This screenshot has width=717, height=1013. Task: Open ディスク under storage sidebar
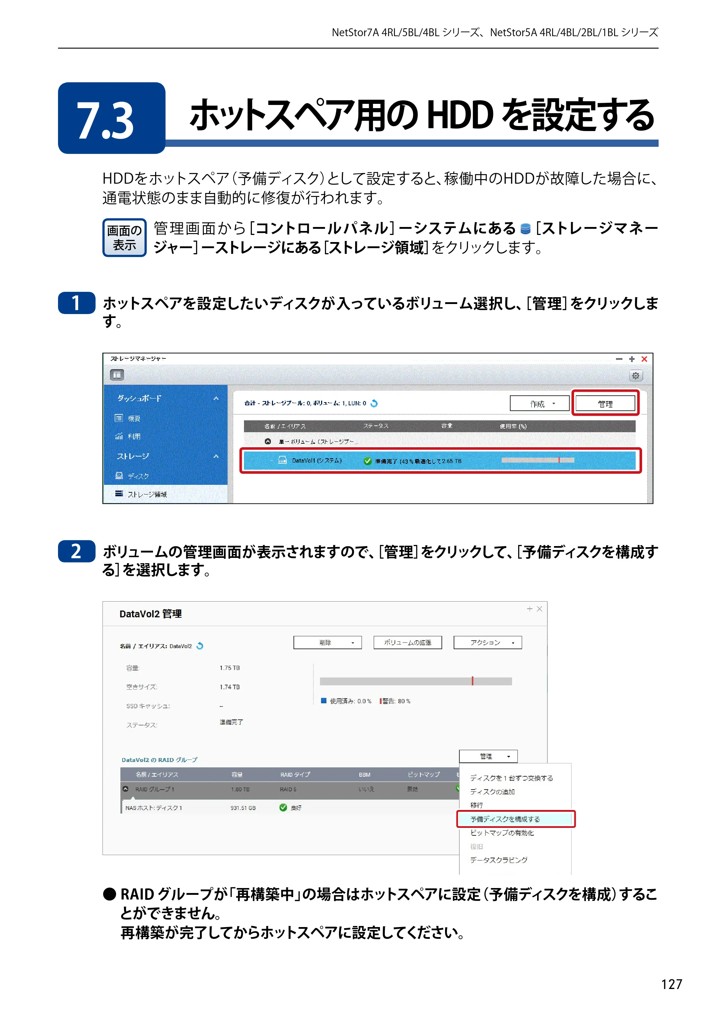click(138, 476)
